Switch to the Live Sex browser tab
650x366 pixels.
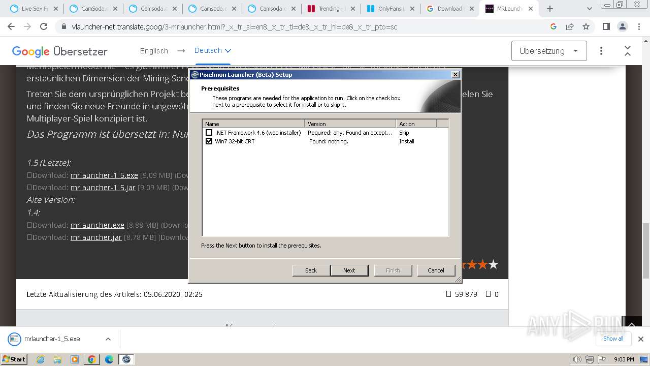click(35, 9)
